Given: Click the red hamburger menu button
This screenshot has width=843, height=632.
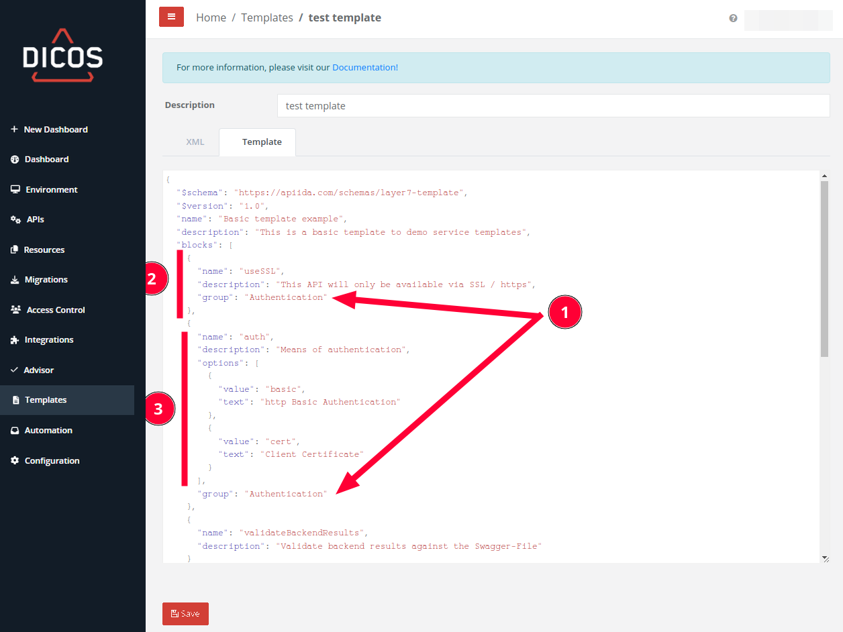Looking at the screenshot, I should click(x=171, y=17).
